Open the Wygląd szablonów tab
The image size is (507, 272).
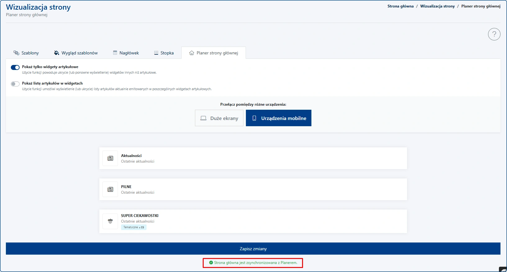click(76, 53)
